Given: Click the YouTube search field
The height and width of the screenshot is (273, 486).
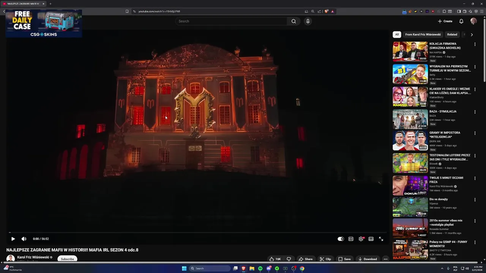Looking at the screenshot, I should (x=232, y=21).
